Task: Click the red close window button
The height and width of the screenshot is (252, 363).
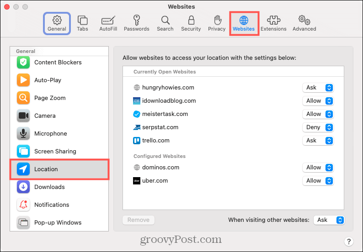Action: tap(7, 7)
